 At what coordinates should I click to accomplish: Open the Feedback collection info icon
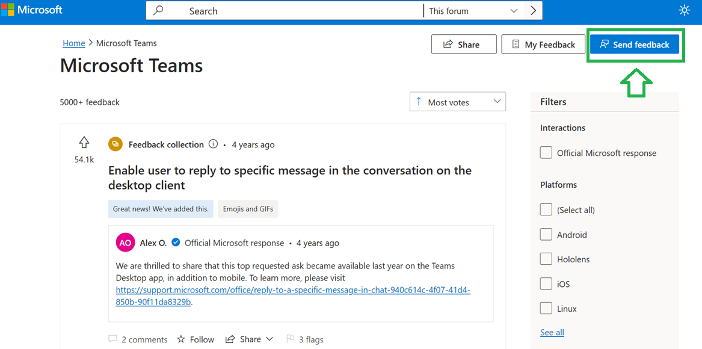click(213, 144)
